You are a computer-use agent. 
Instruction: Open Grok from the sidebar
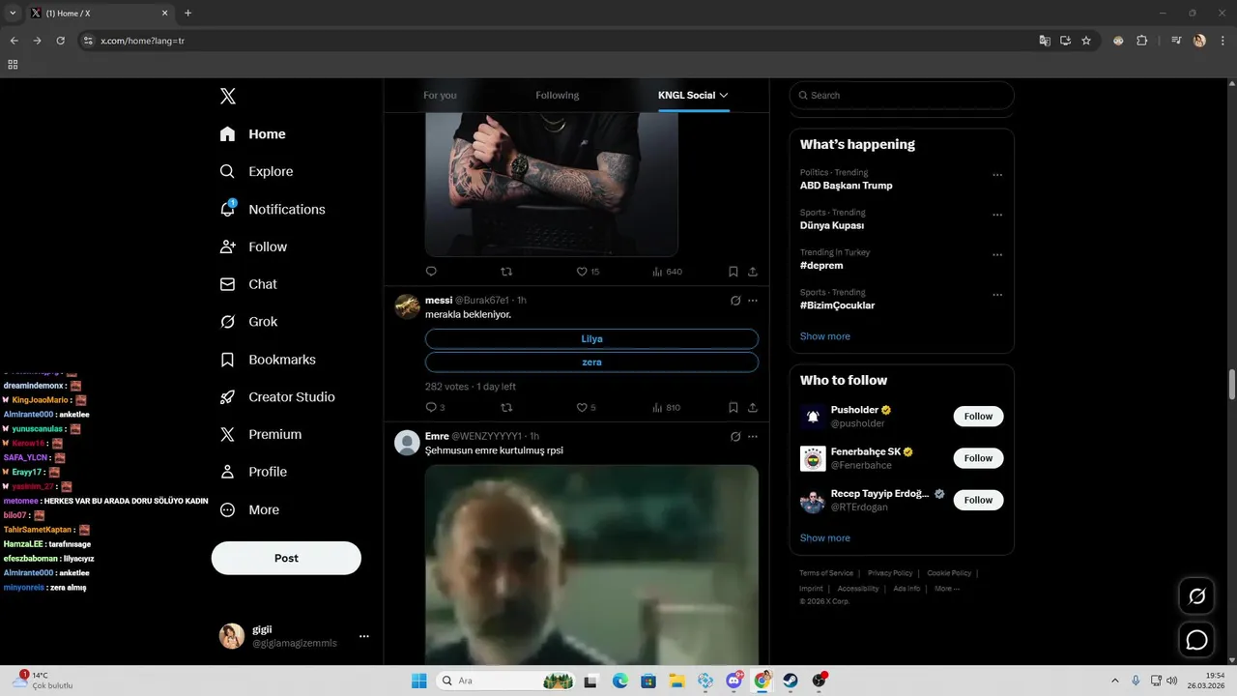(x=248, y=322)
